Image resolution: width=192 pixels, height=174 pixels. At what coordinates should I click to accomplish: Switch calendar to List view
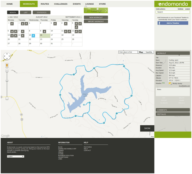tap(26, 12)
